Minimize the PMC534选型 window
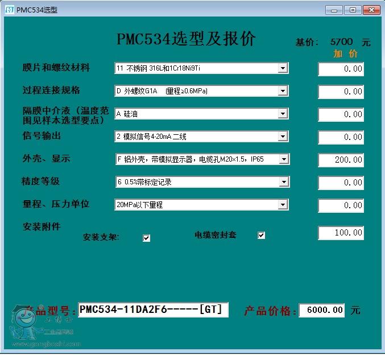This screenshot has width=385, height=355. click(334, 10)
